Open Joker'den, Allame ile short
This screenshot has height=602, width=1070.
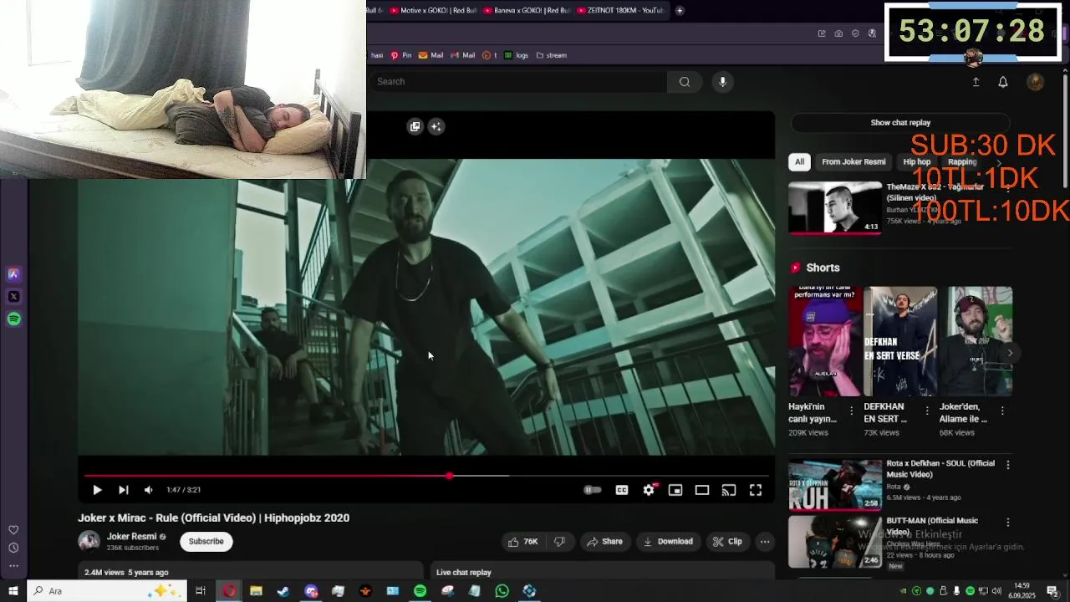tap(976, 342)
